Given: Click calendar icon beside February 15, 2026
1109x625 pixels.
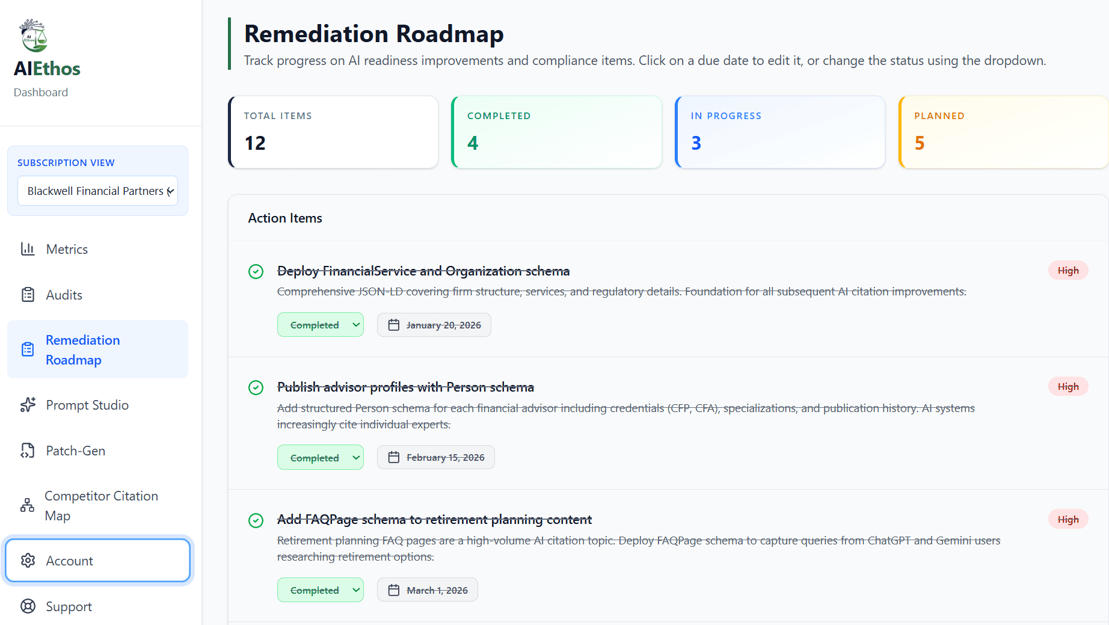Looking at the screenshot, I should tap(394, 457).
